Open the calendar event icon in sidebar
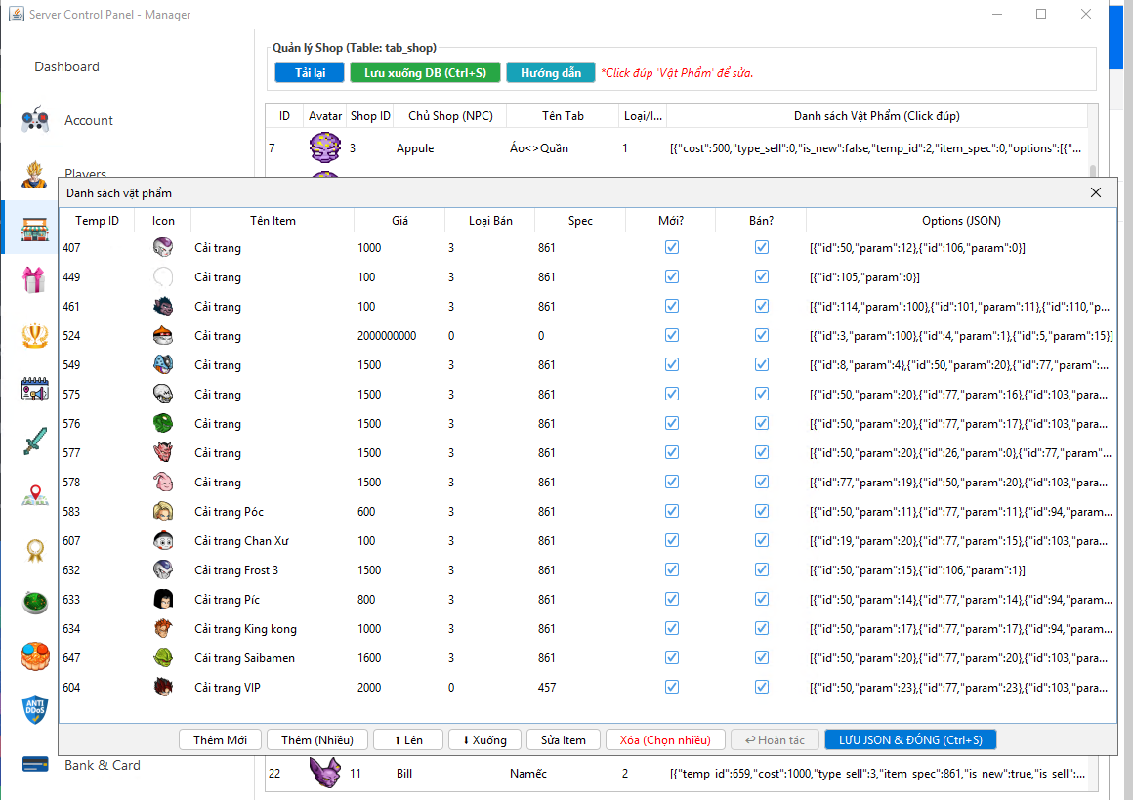This screenshot has width=1133, height=800. coord(35,389)
